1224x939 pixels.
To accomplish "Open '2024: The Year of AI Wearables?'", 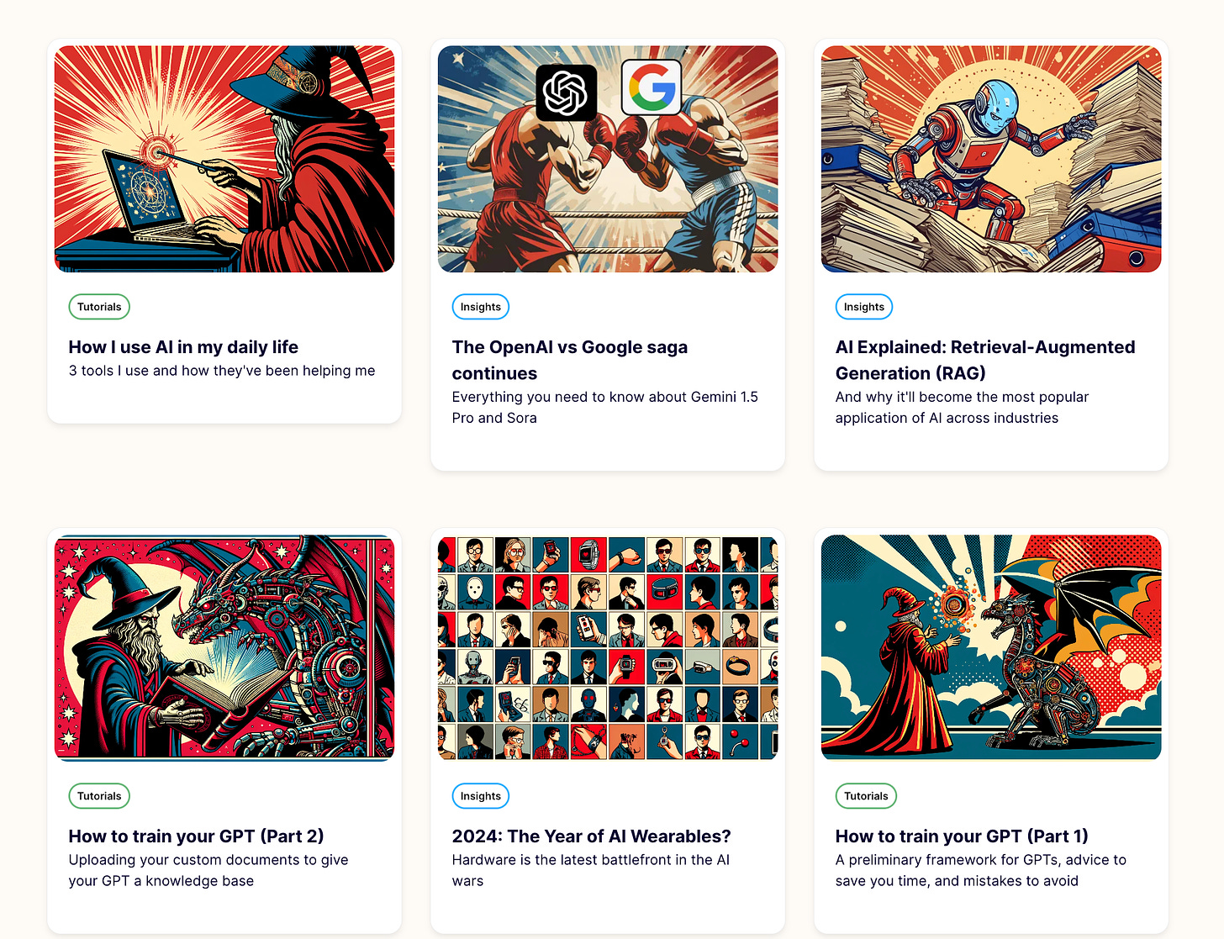I will [x=592, y=836].
